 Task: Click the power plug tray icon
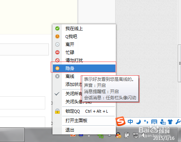pyautogui.click(x=127, y=135)
